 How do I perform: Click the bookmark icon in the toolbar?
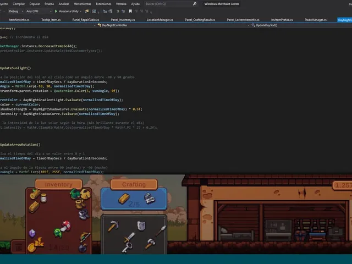click(130, 11)
